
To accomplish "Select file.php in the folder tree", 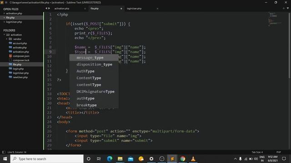I will point(17,64).
